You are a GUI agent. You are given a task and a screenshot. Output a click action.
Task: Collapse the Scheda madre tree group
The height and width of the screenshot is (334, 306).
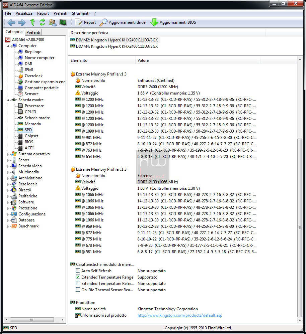tap(8, 100)
